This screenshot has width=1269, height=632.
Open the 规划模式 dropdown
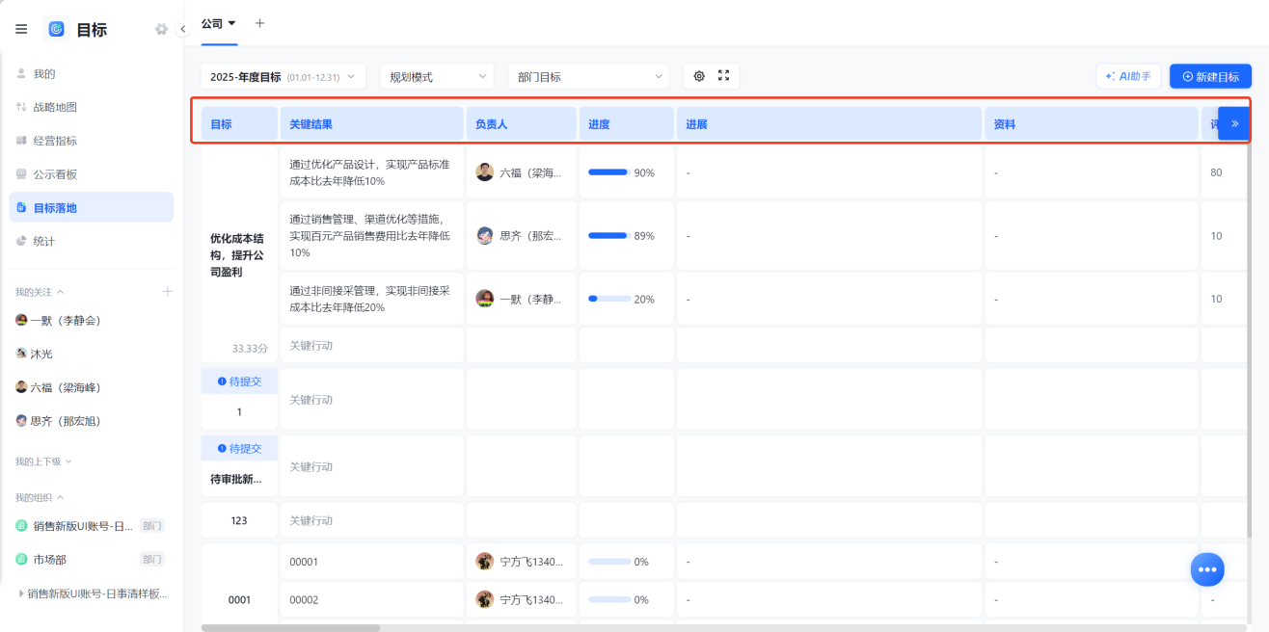point(437,76)
